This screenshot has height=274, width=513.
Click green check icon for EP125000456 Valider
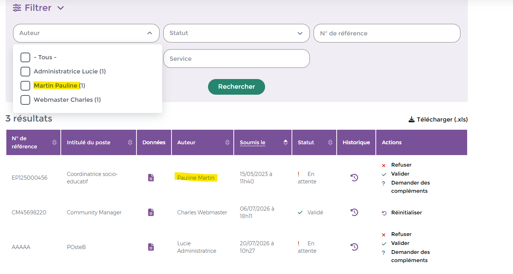pos(384,174)
